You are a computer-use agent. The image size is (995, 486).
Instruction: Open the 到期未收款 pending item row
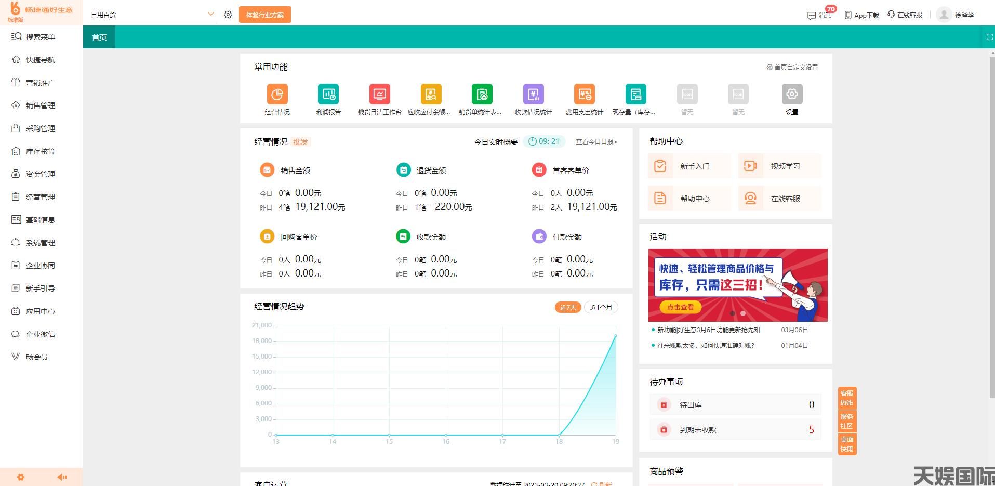735,429
